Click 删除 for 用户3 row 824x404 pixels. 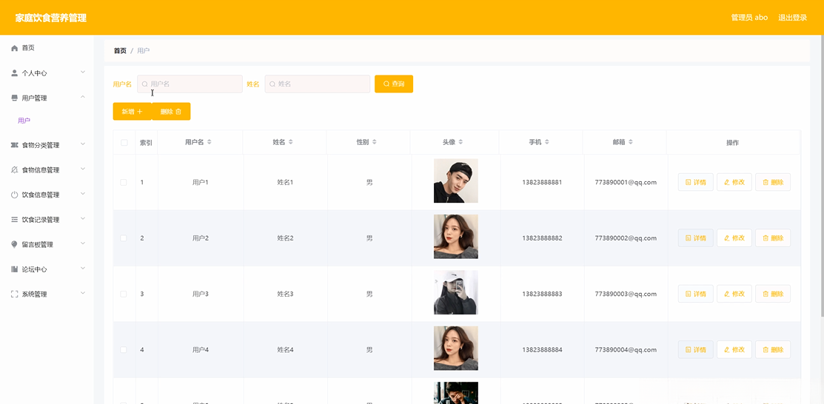pos(772,294)
